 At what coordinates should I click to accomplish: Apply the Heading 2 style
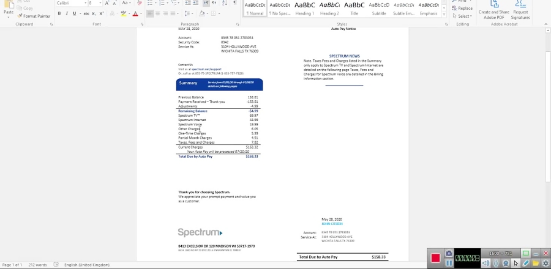tap(329, 9)
